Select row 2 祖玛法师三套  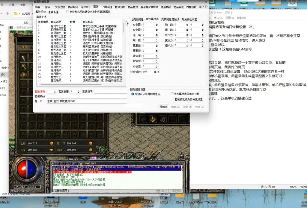[80, 30]
